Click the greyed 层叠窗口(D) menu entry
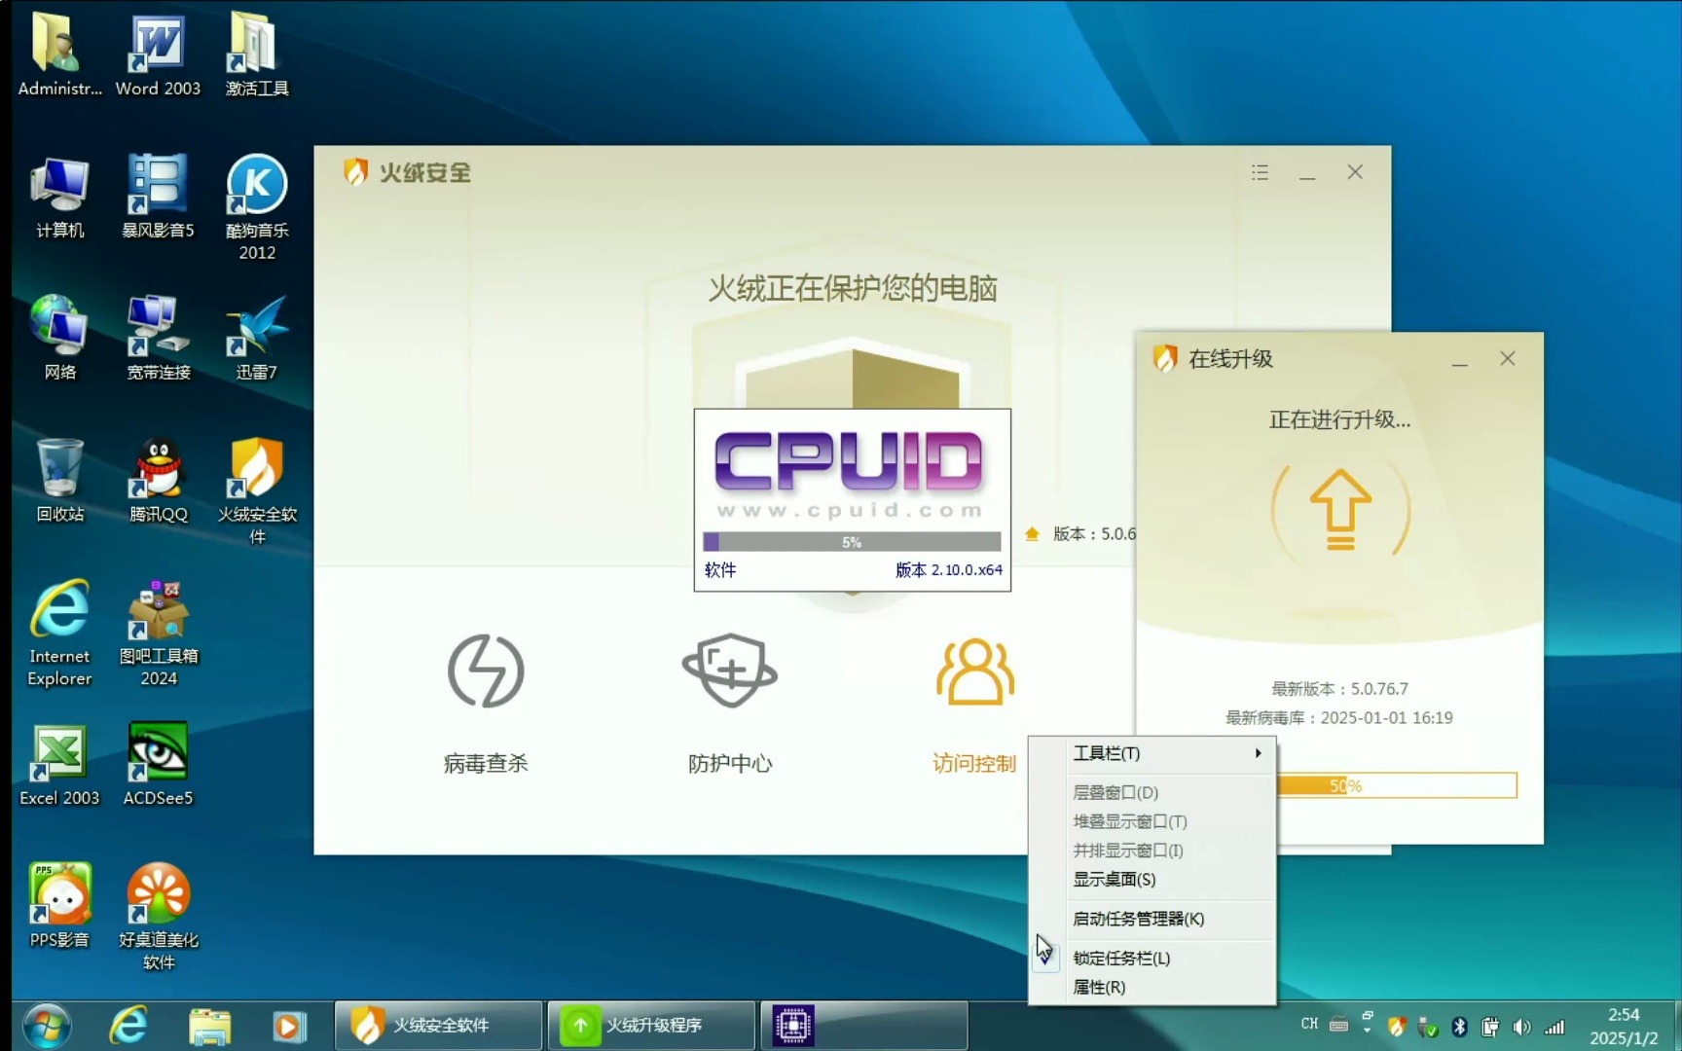Viewport: 1682px width, 1051px height. click(x=1152, y=793)
